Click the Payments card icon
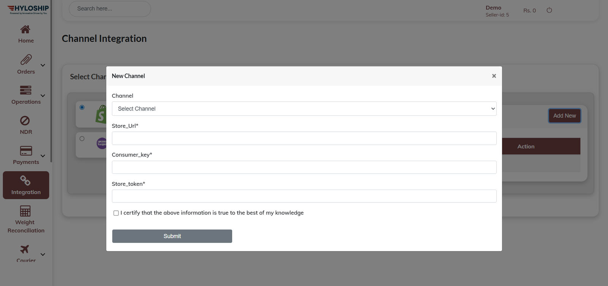 tap(26, 151)
